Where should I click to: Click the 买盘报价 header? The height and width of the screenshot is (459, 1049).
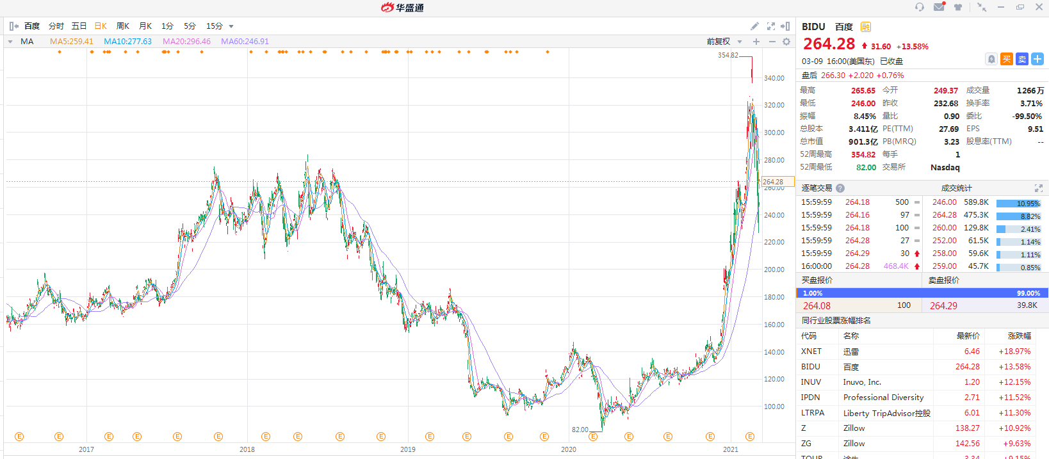coord(817,280)
